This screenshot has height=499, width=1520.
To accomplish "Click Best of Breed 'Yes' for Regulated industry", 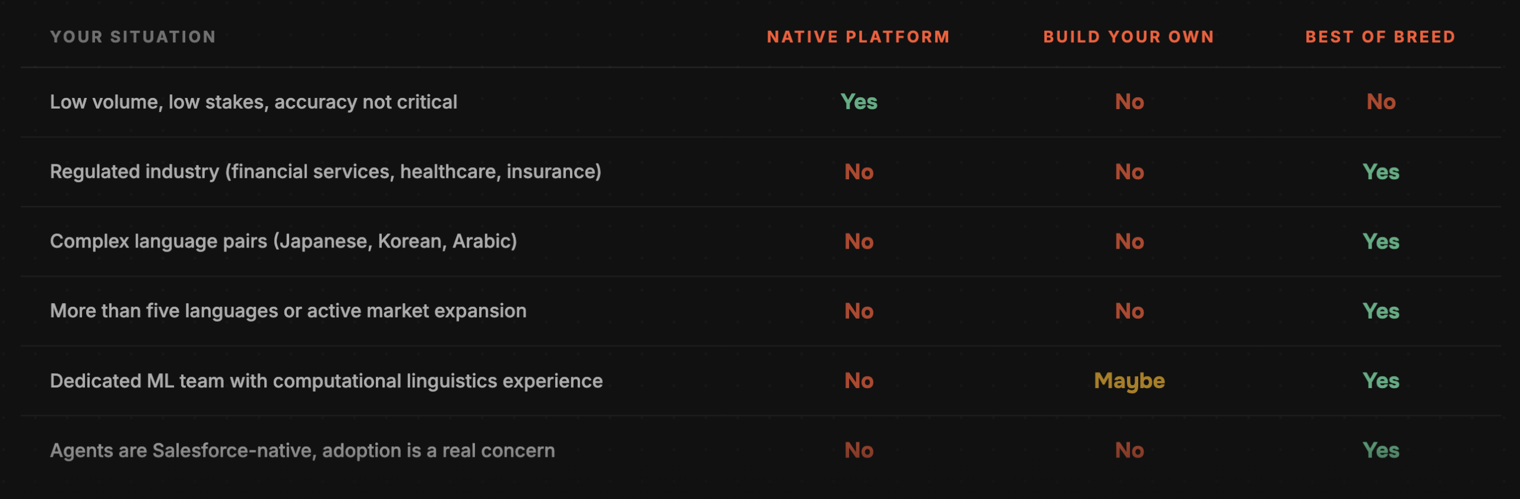I will point(1381,172).
